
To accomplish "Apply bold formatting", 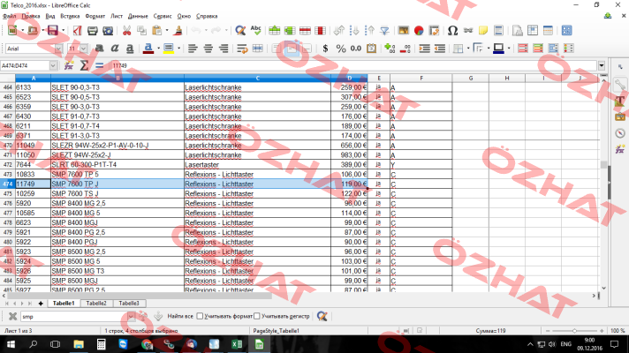I will pos(99,49).
